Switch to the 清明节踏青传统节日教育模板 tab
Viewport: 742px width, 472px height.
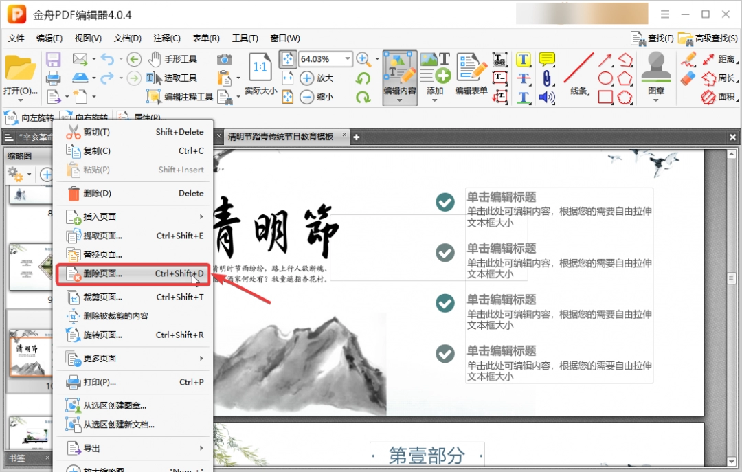[x=282, y=136]
